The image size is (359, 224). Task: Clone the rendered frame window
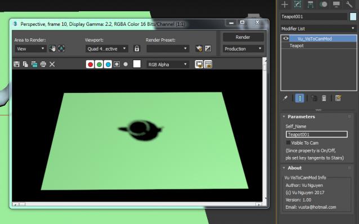[x=34, y=64]
